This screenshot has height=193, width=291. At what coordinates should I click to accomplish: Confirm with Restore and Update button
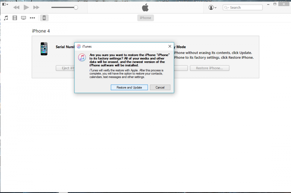click(129, 87)
